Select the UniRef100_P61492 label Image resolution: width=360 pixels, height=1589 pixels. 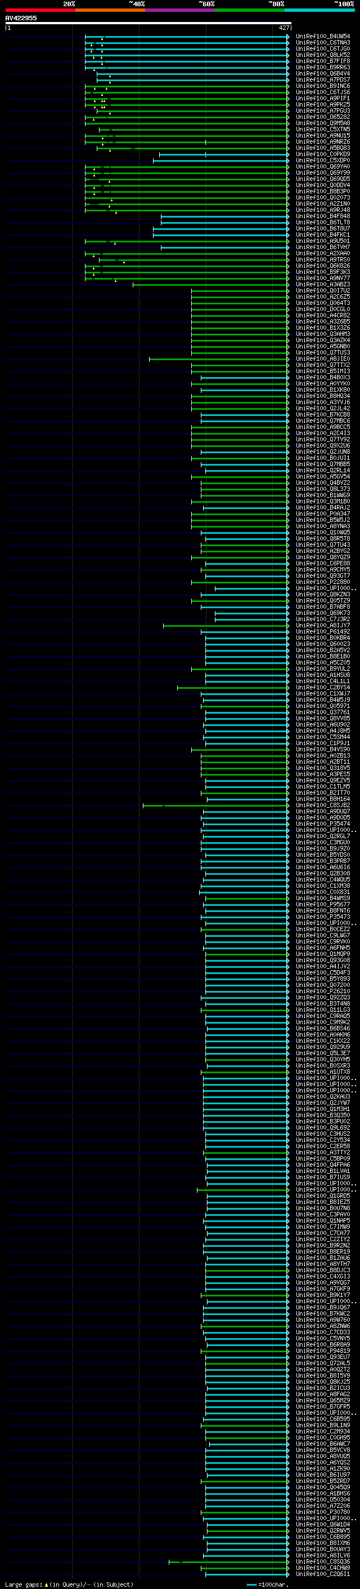(323, 631)
